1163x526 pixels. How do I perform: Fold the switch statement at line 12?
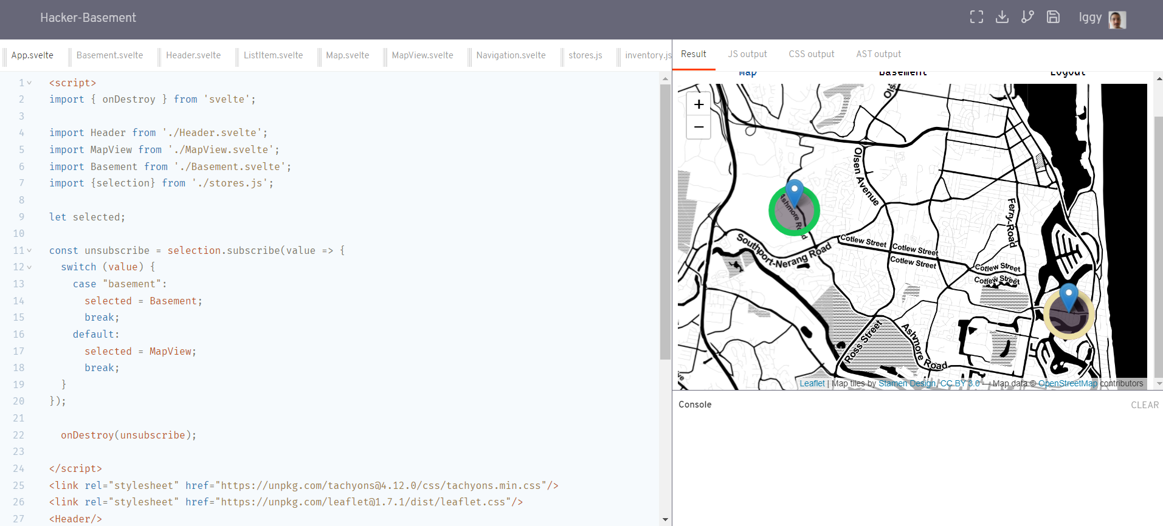point(29,267)
